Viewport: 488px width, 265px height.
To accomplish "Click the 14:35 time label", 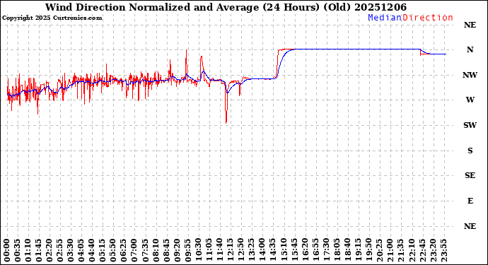I will tap(273, 250).
